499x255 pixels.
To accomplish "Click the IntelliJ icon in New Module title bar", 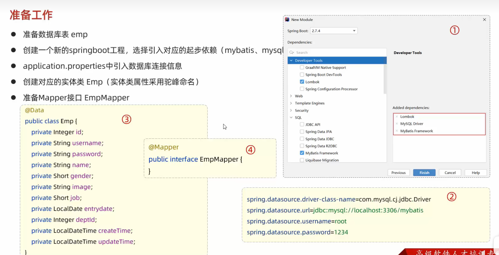I will coord(287,20).
